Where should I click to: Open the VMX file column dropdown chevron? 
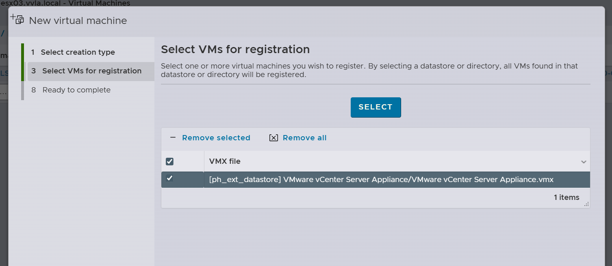584,161
